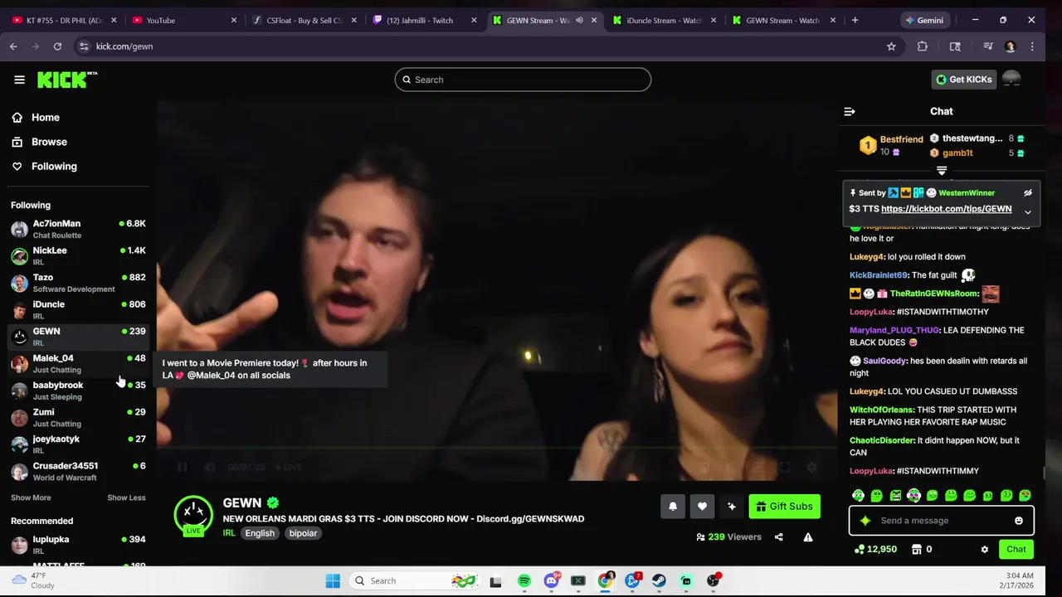Open the iDuncle channel in the sidebar

[78, 309]
